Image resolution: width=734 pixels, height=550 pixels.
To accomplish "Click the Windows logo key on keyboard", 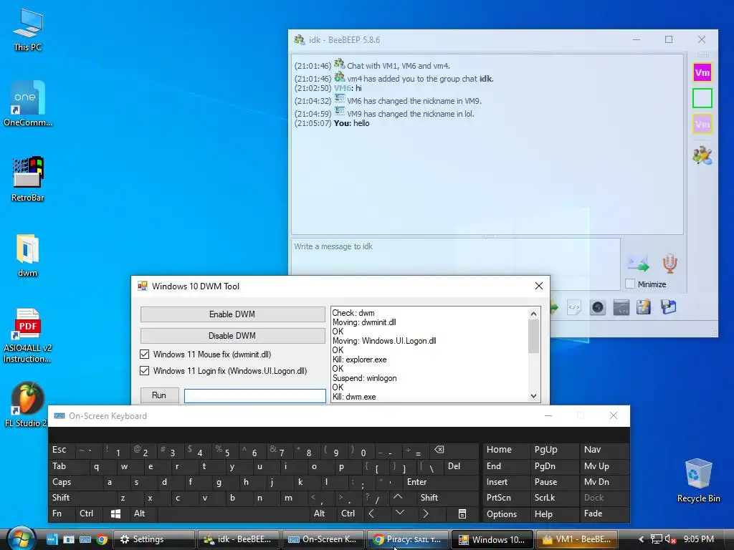I will click(115, 514).
